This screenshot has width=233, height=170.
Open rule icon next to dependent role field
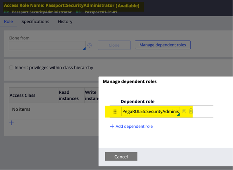pyautogui.click(x=184, y=111)
